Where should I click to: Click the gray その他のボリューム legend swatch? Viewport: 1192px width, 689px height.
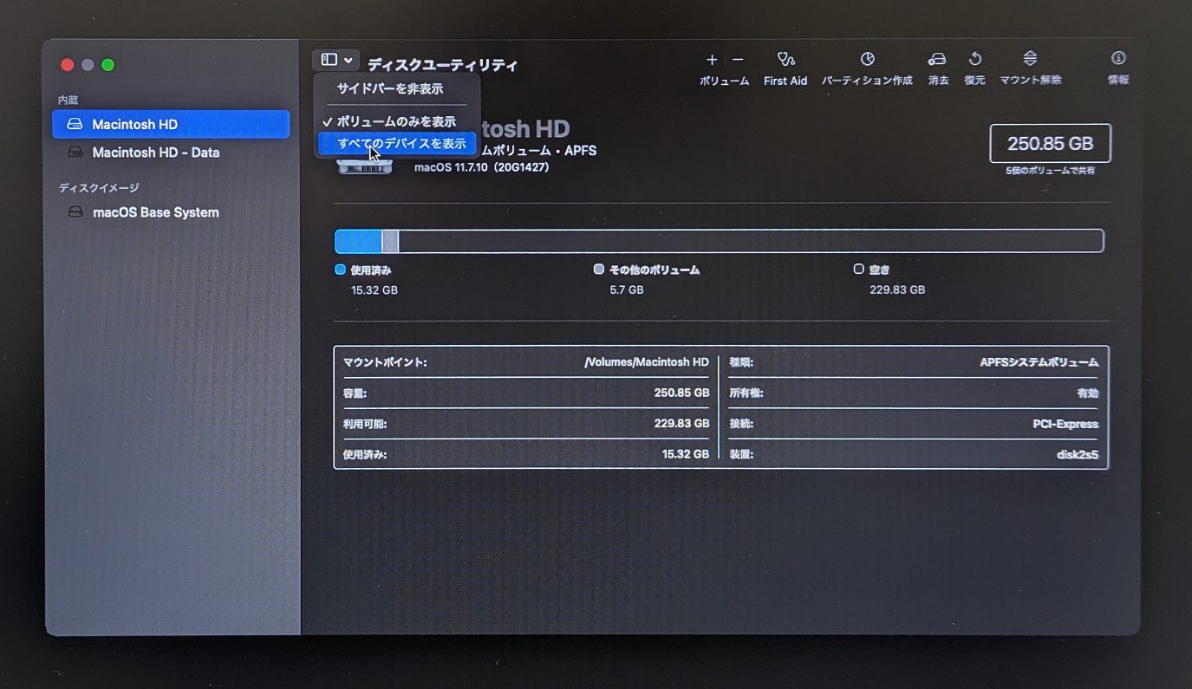tap(599, 270)
